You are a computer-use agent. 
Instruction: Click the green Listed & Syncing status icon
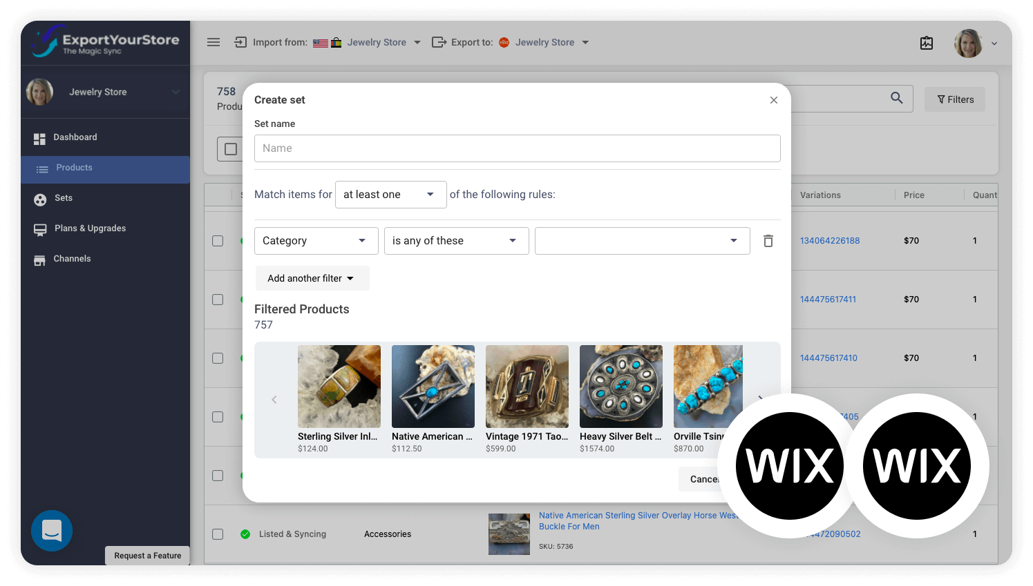pyautogui.click(x=245, y=534)
